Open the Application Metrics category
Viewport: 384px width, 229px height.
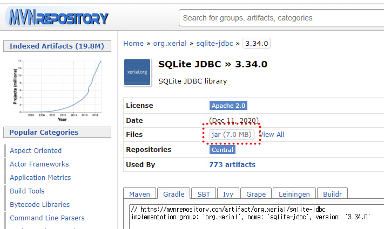click(40, 177)
